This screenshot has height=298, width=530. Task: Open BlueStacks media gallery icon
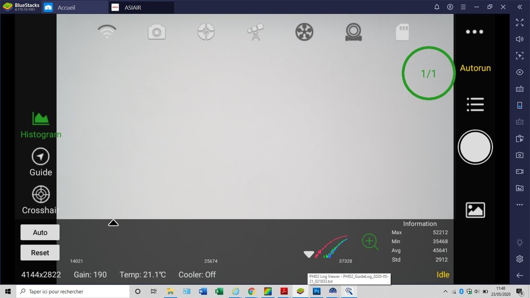pos(519,188)
